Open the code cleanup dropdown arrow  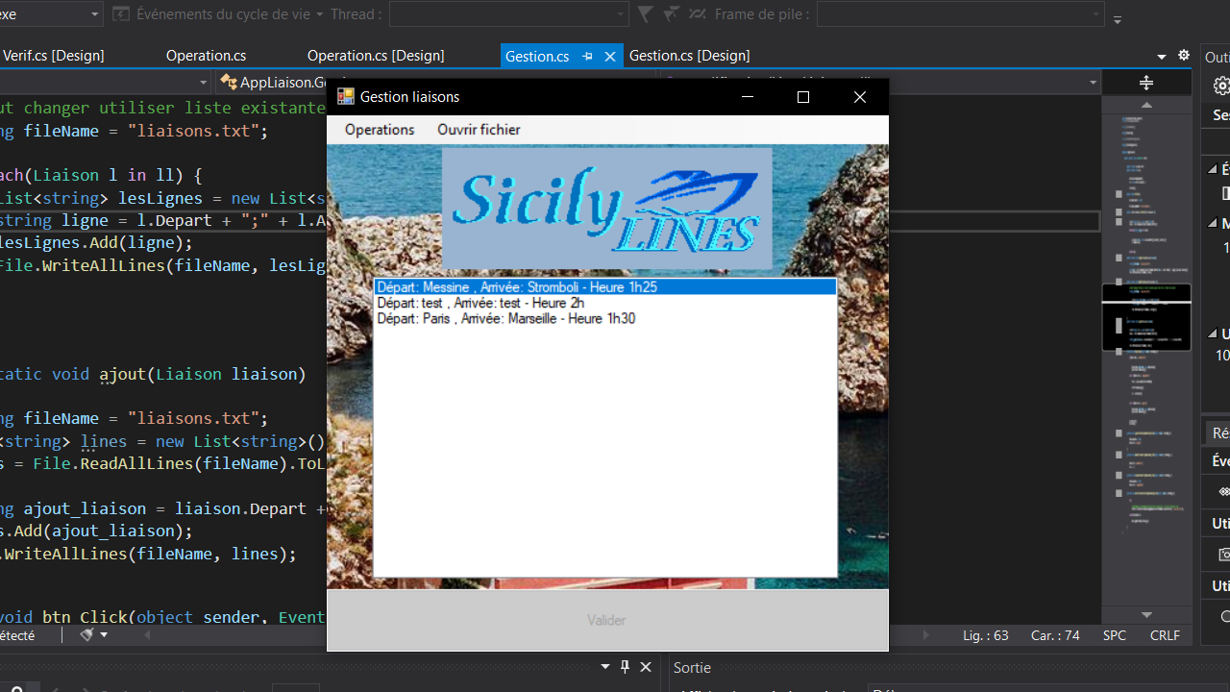click(x=104, y=635)
